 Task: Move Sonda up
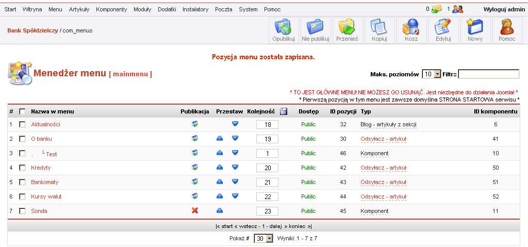click(220, 211)
